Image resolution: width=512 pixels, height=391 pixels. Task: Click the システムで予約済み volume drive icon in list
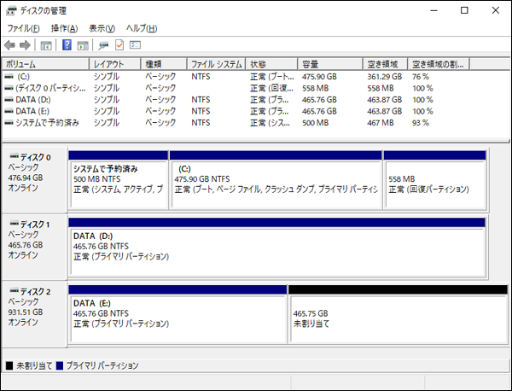pyautogui.click(x=9, y=123)
